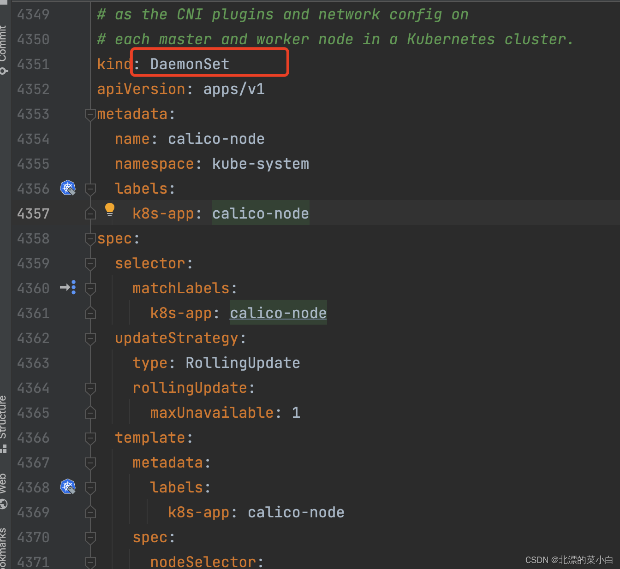Image resolution: width=620 pixels, height=569 pixels.
Task: Click the matchLabels key text
Action: pos(181,288)
